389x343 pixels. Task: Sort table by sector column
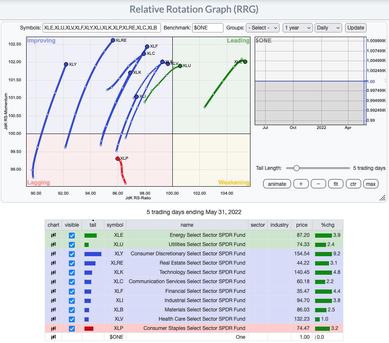pos(258,225)
